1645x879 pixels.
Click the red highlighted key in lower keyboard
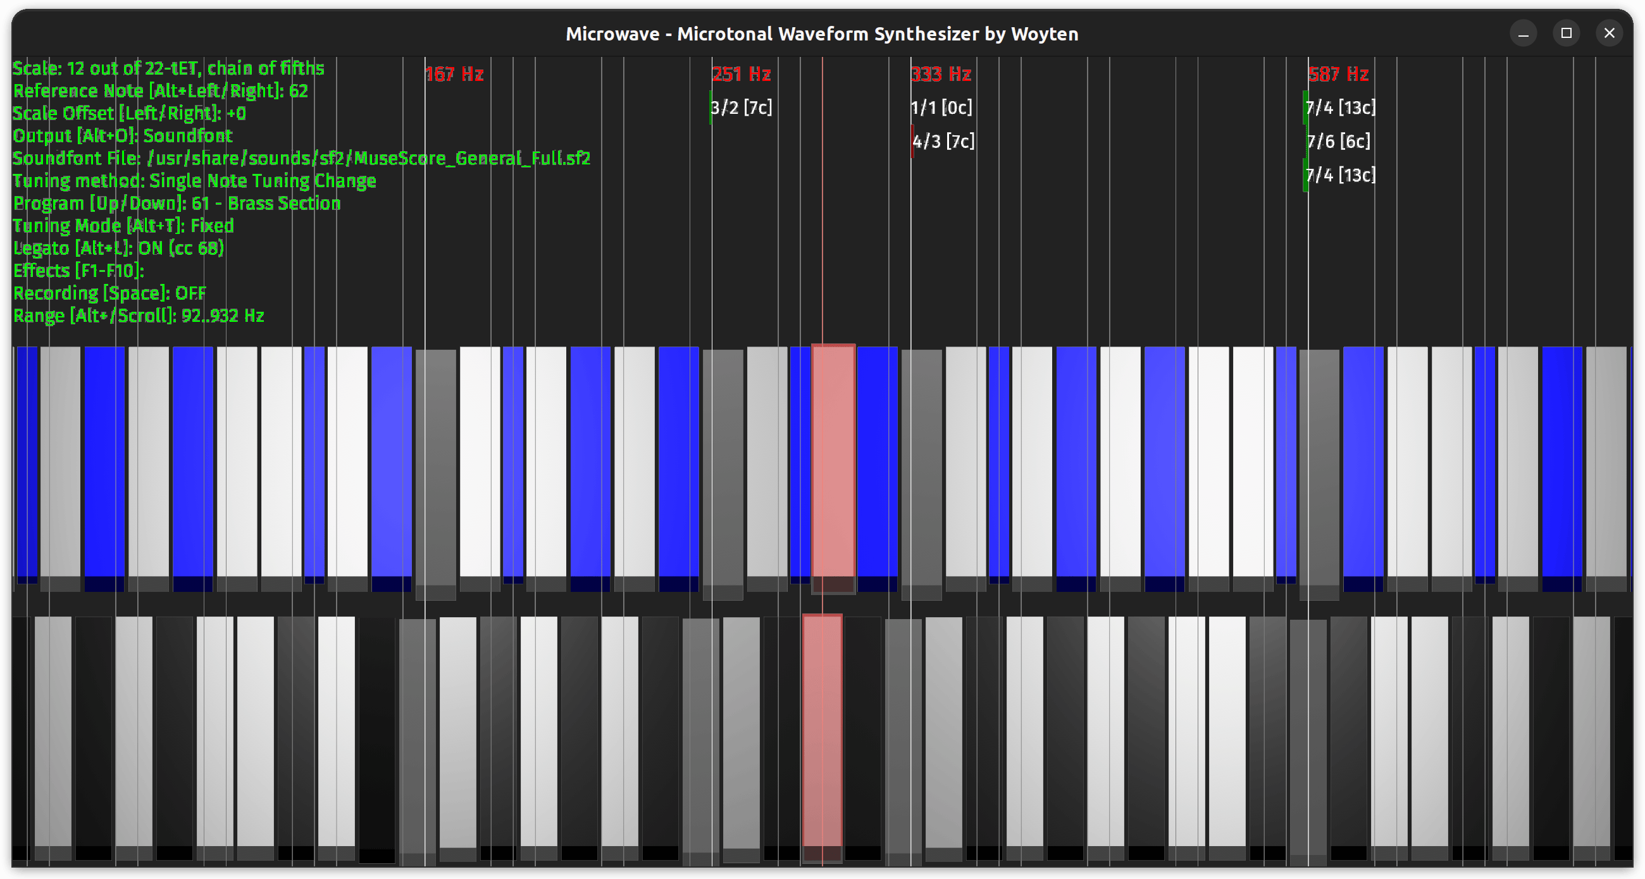tap(822, 738)
